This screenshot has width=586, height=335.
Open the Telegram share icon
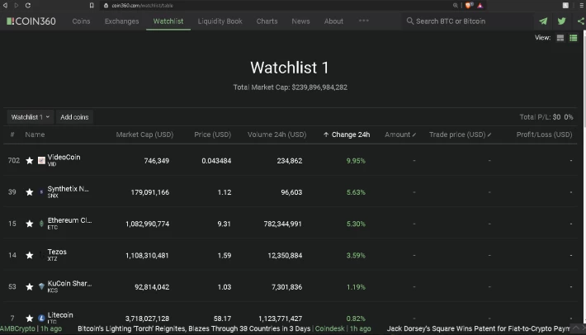(x=543, y=21)
